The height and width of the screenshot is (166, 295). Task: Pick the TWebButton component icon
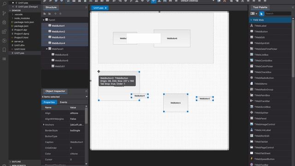click(x=252, y=31)
